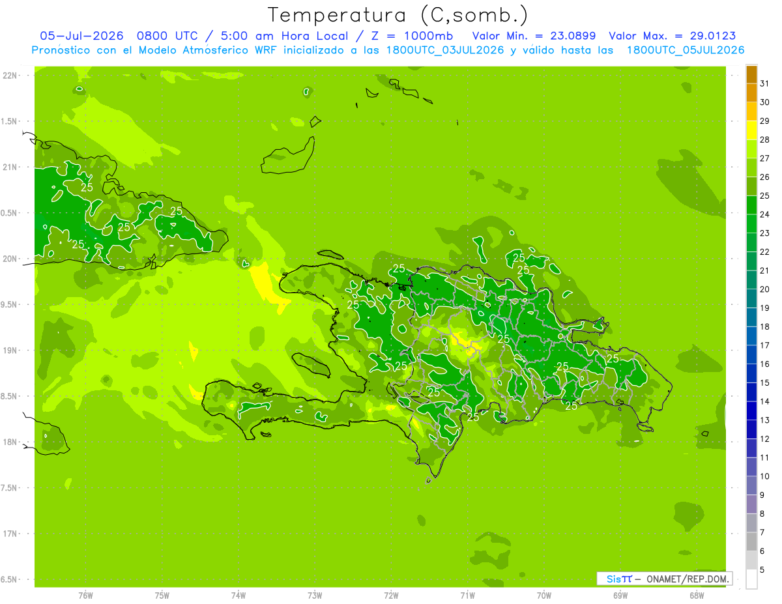
Task: Click the WRF model forecast description line
Action: [388, 50]
